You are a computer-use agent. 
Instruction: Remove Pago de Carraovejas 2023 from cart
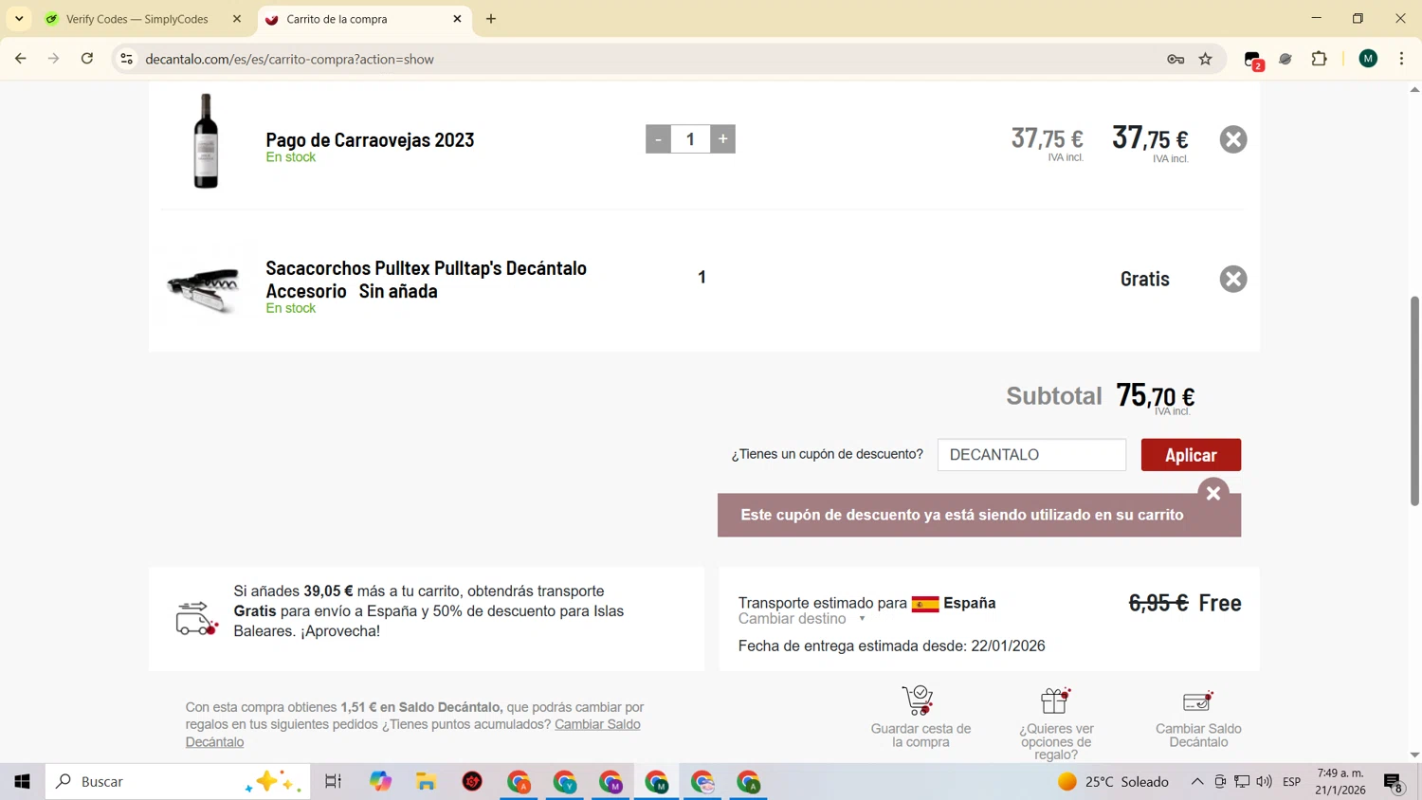pyautogui.click(x=1232, y=139)
